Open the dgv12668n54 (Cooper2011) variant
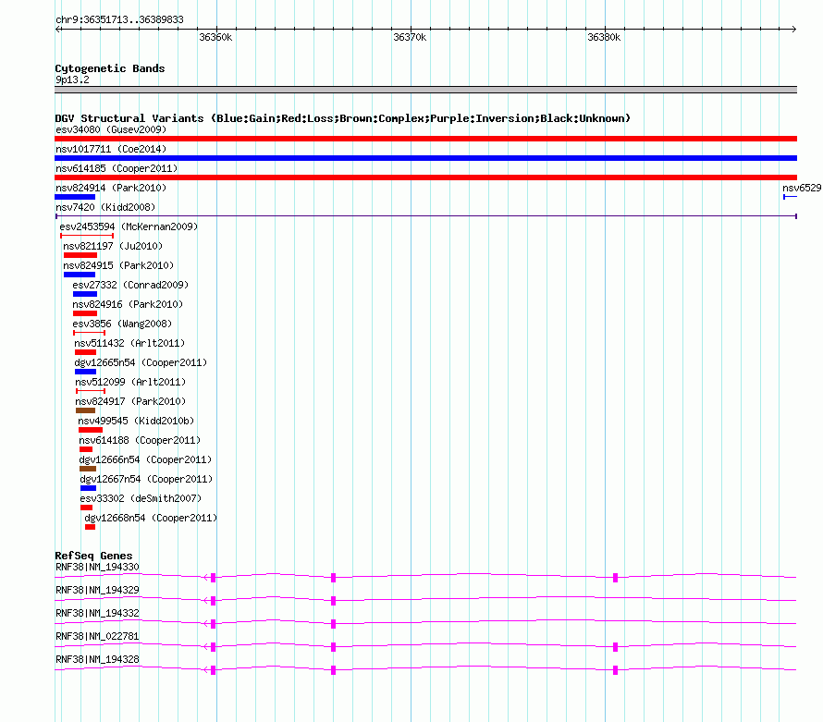823x722 pixels. pos(151,518)
